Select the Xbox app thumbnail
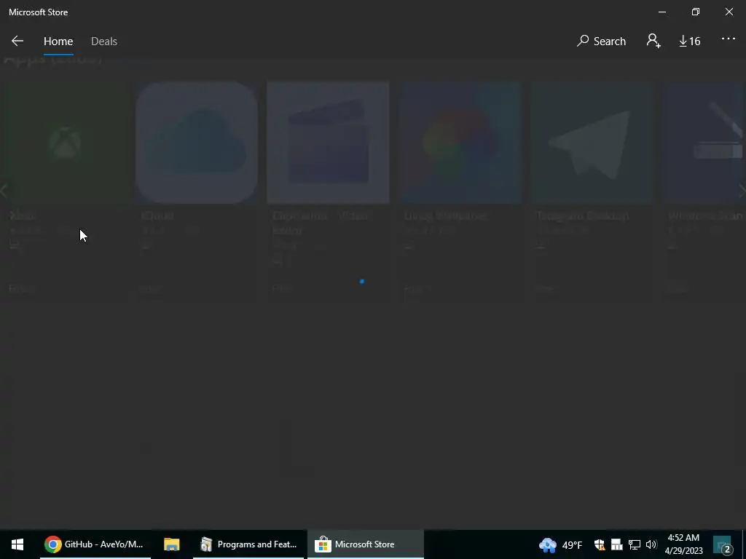 tap(66, 143)
